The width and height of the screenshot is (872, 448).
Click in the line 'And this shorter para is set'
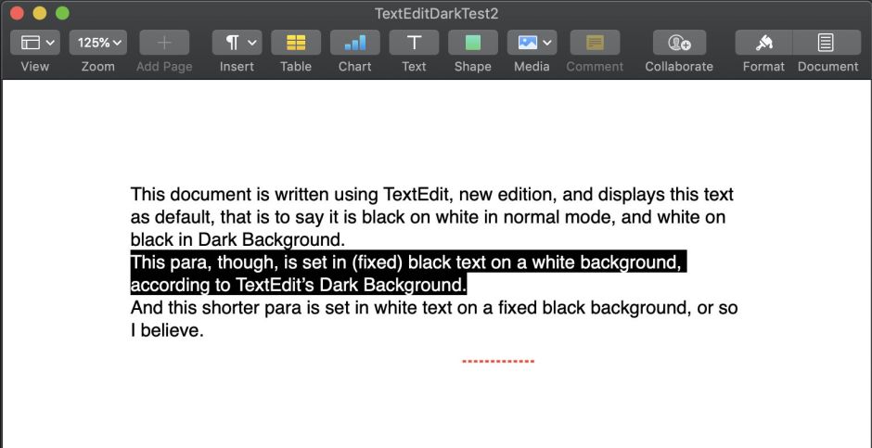pos(434,308)
